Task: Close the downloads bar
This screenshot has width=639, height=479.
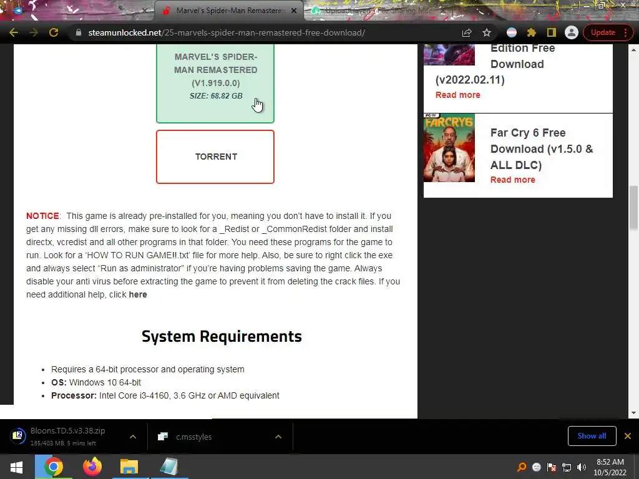Action: [x=628, y=436]
